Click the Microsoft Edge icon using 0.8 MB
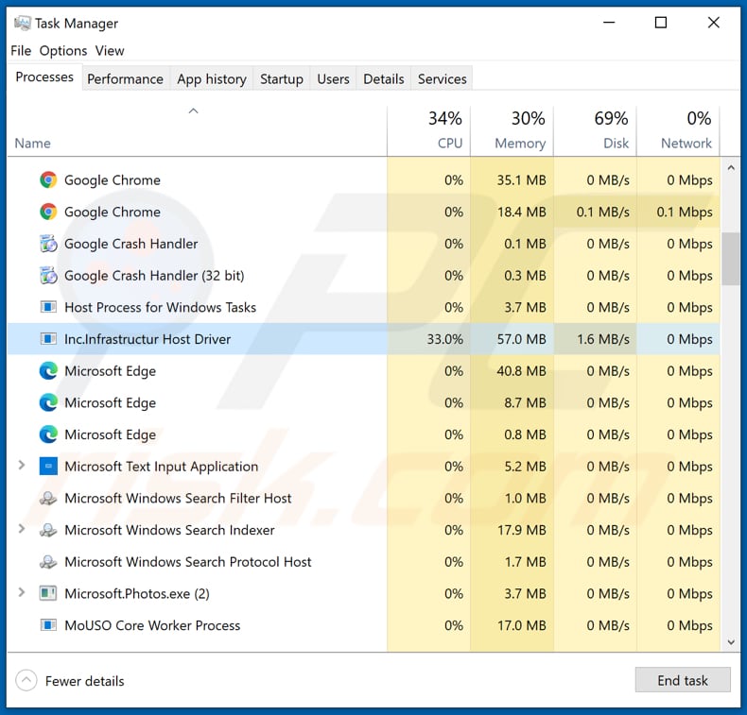 (48, 434)
